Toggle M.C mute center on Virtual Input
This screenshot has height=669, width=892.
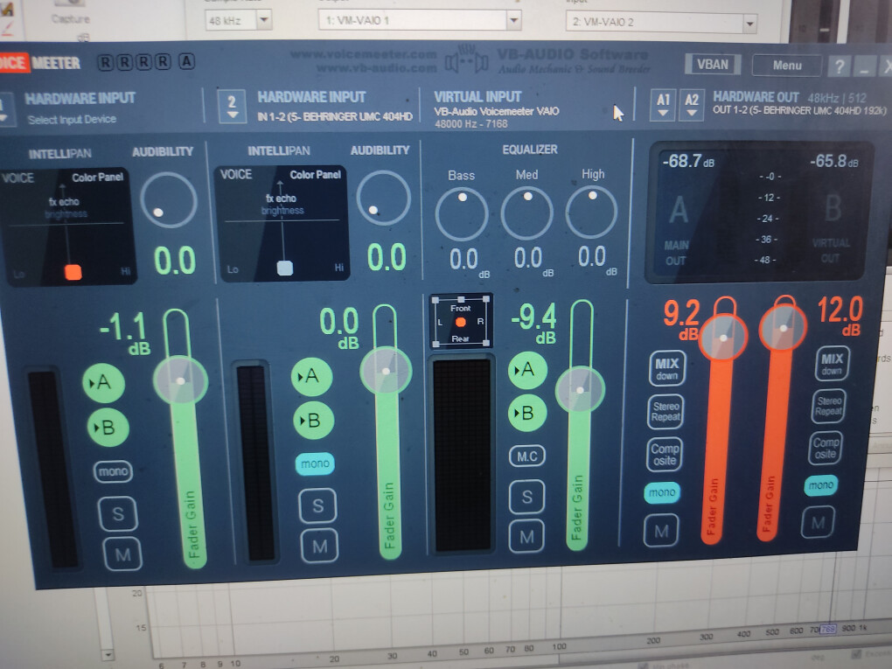click(526, 456)
